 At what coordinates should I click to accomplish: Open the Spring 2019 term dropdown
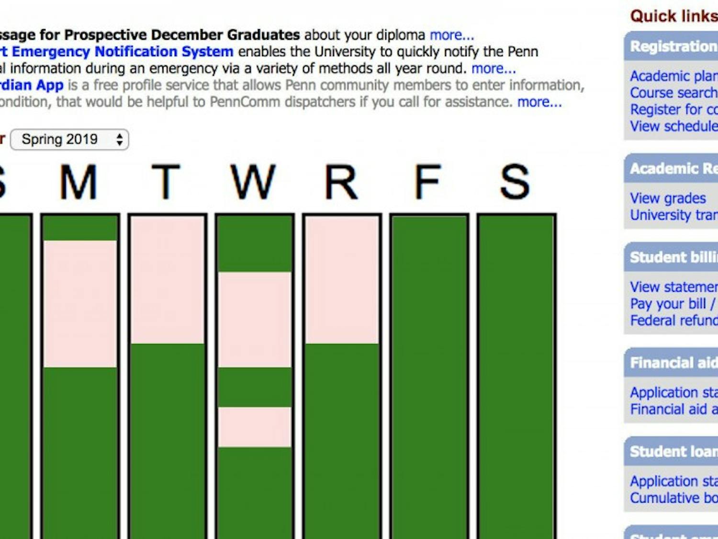[x=69, y=139]
